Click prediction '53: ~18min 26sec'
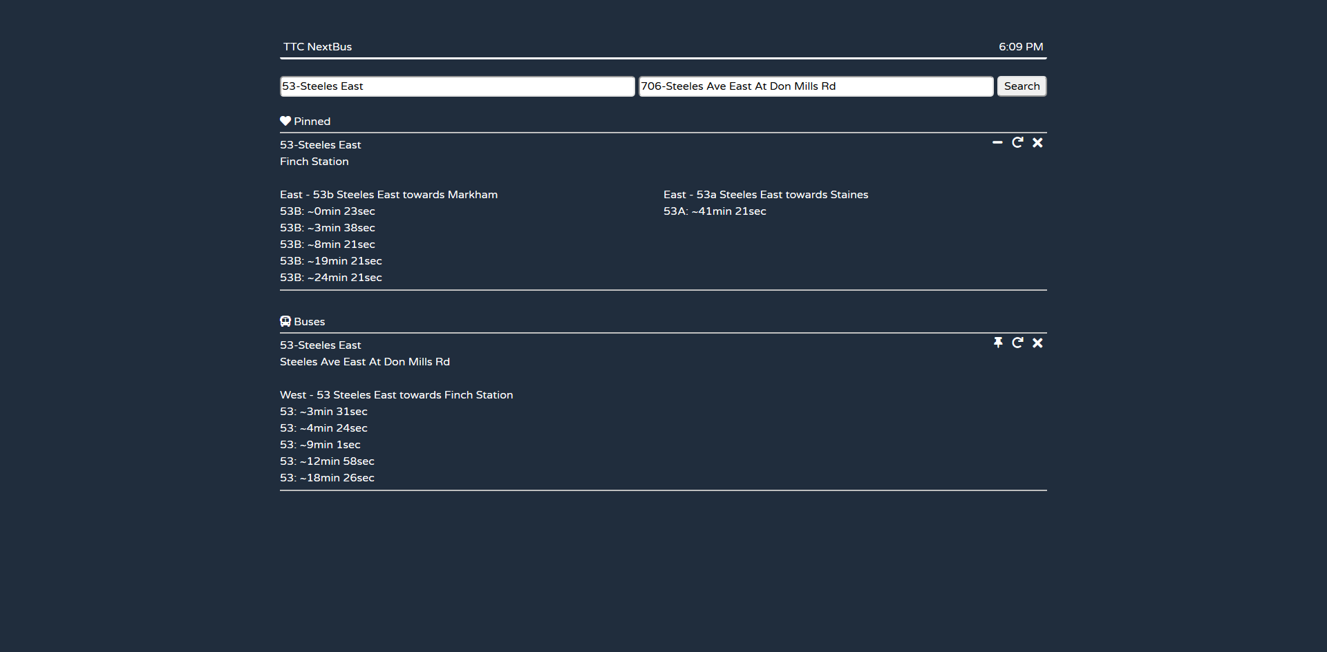1327x652 pixels. coord(327,478)
